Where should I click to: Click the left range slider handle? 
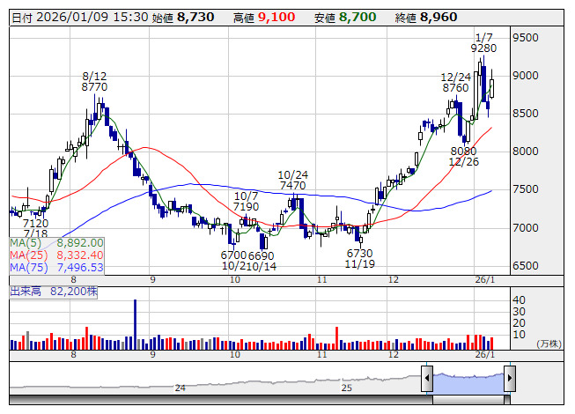coord(427,379)
